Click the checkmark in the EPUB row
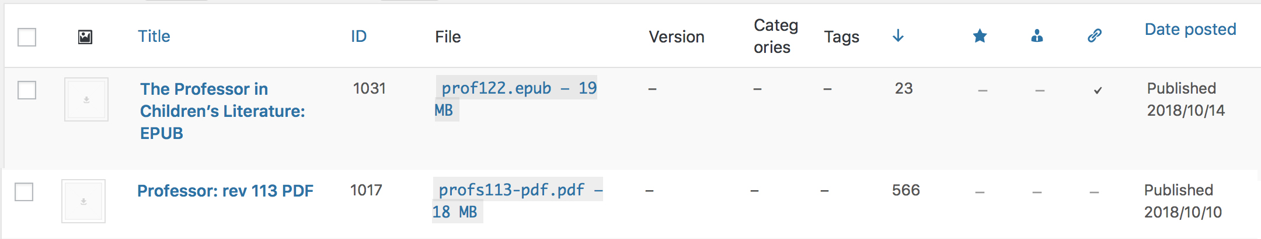The width and height of the screenshot is (1261, 239). tap(1098, 90)
